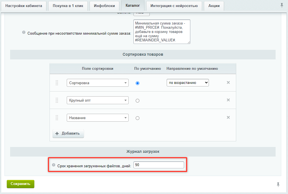Focus the minimum order message textarea
288x194 pixels.
click(x=162, y=32)
